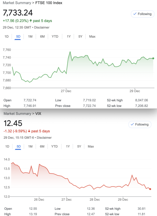The height and width of the screenshot is (216, 157).
Task: Click the FTSE 100 price 7,733.24
Action: 18,13
